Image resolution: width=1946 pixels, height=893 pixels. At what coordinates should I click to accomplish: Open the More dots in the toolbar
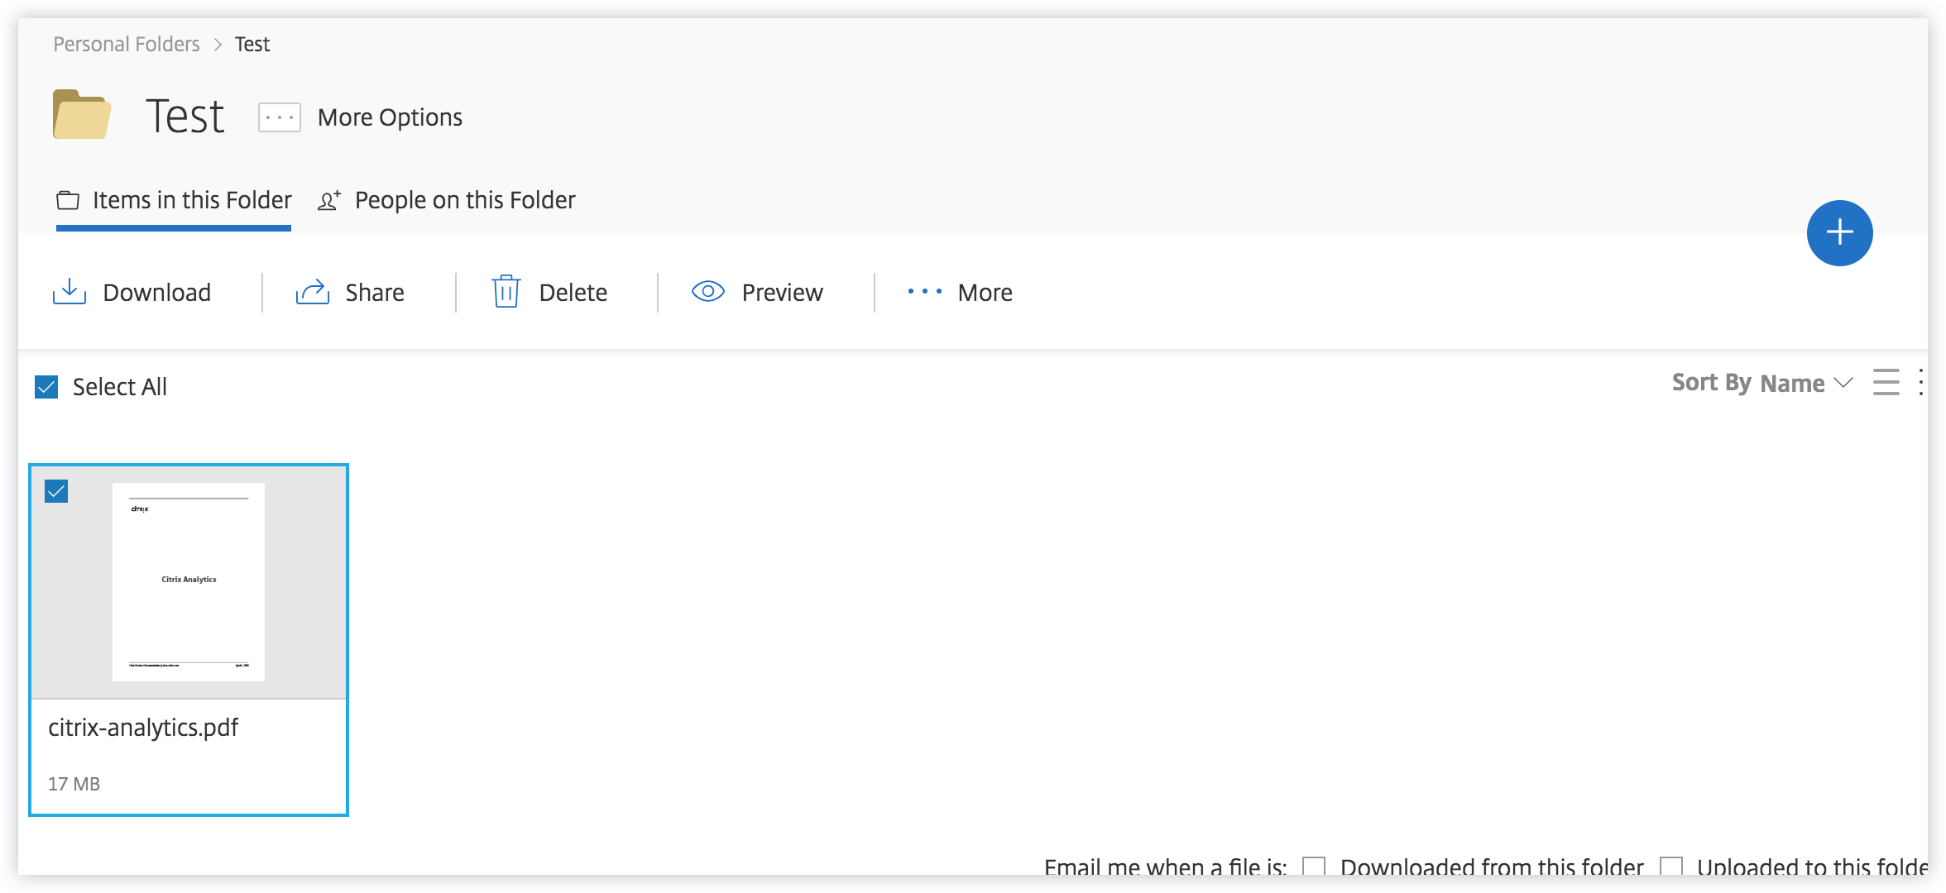[x=924, y=292]
